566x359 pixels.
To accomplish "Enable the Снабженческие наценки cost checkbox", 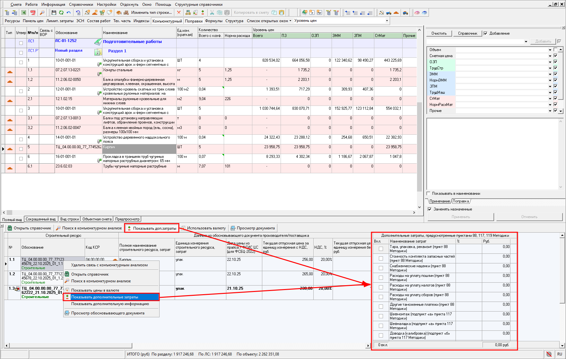I will pyautogui.click(x=381, y=268).
